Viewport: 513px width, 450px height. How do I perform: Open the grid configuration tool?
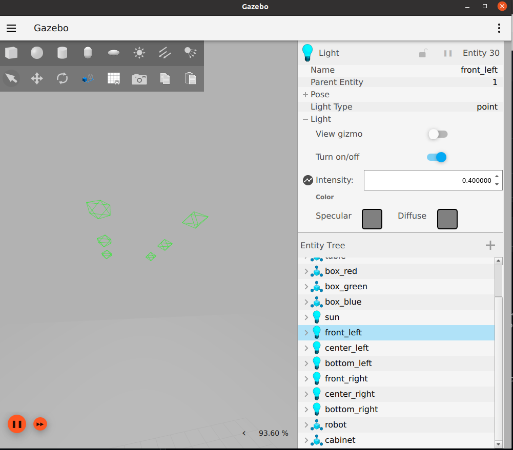pyautogui.click(x=114, y=78)
